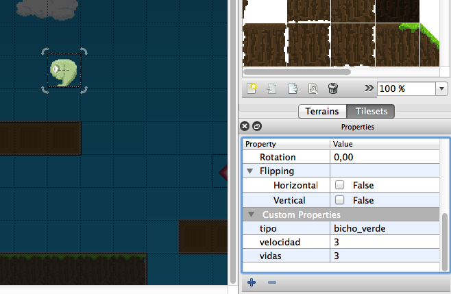Switch to the Terrains tab
Screen dimensions: 451x294
pyautogui.click(x=322, y=111)
